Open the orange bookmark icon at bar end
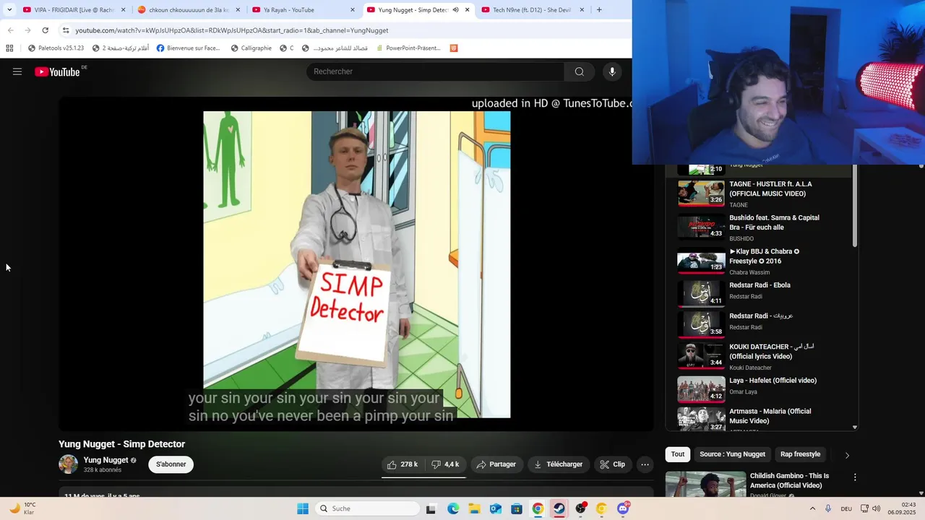Screen dimensions: 925x520 click(454, 48)
